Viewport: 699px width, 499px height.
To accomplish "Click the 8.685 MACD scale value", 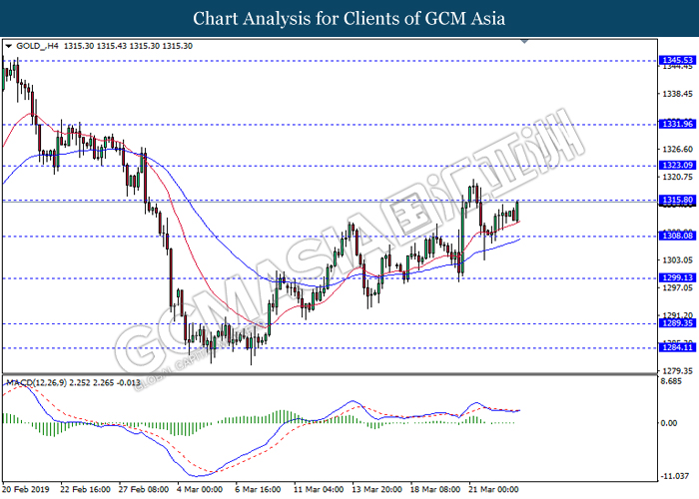I will point(672,381).
